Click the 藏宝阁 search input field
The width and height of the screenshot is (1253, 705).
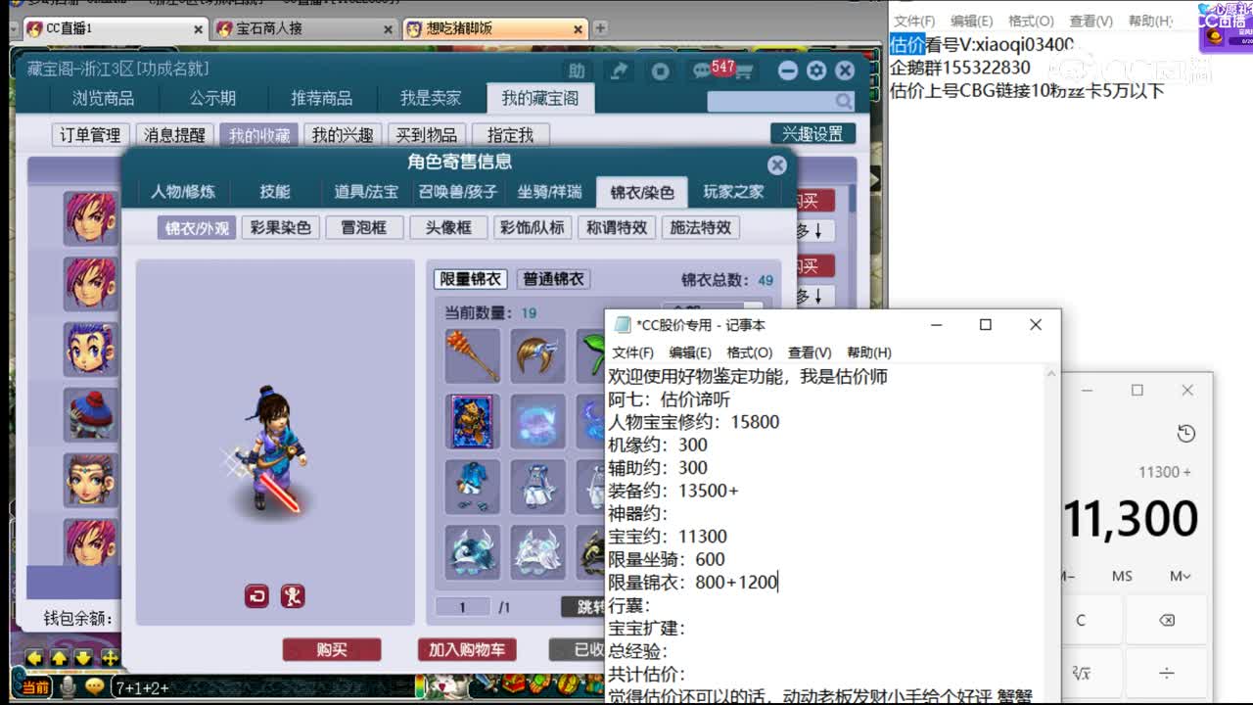770,101
